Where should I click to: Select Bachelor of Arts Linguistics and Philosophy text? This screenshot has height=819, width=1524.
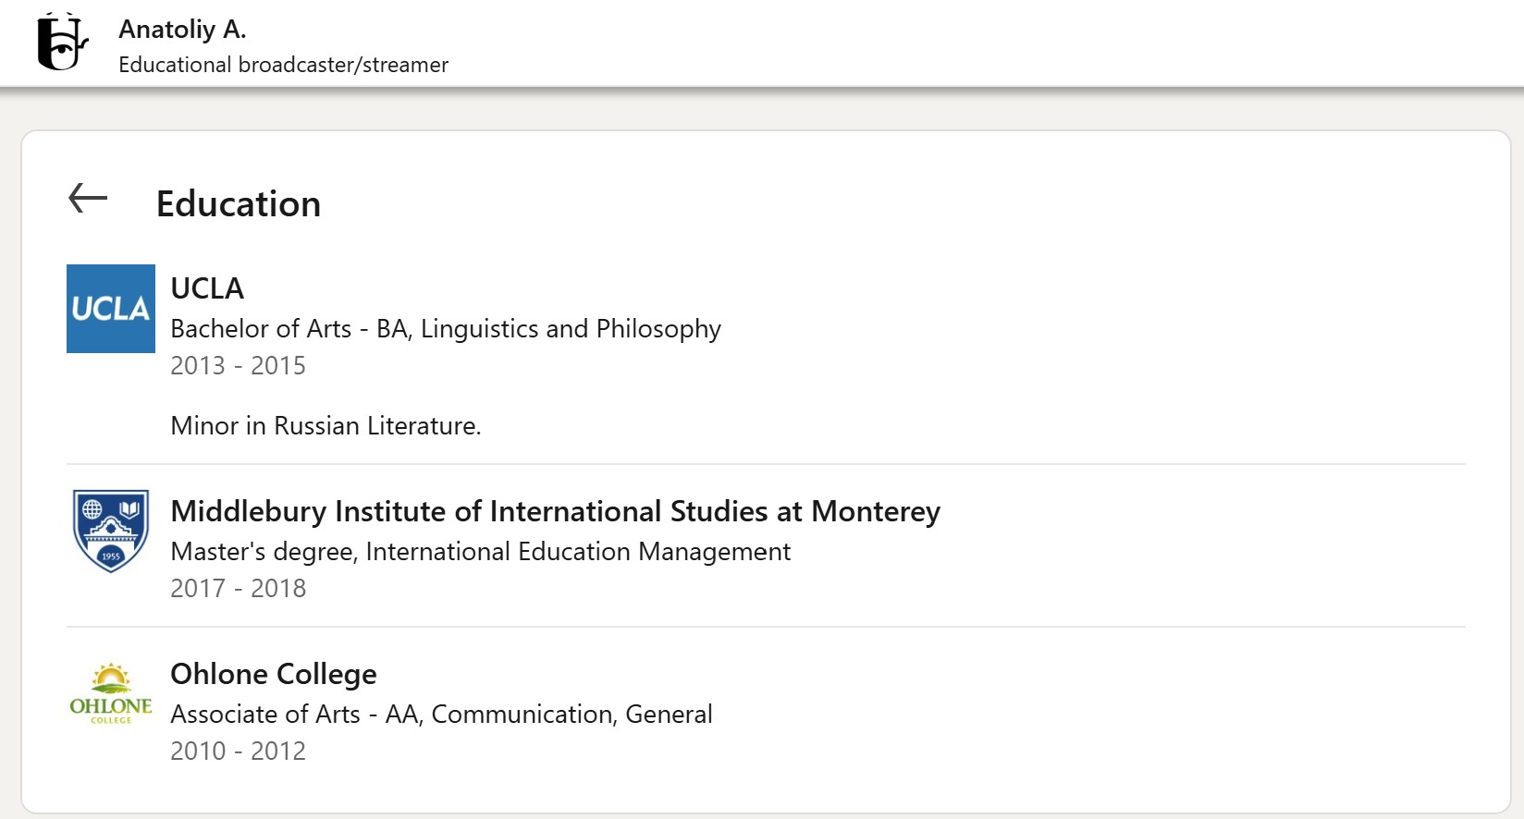click(446, 329)
